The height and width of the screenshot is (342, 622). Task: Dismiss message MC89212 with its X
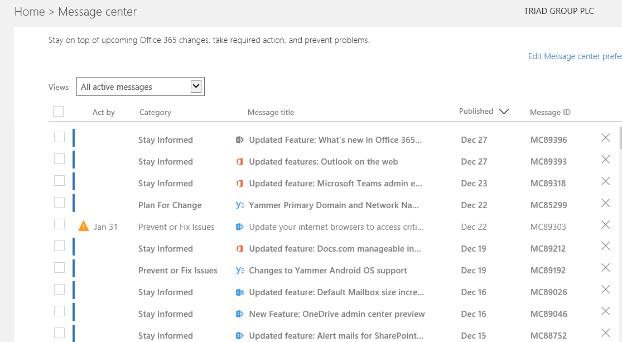pos(605,247)
